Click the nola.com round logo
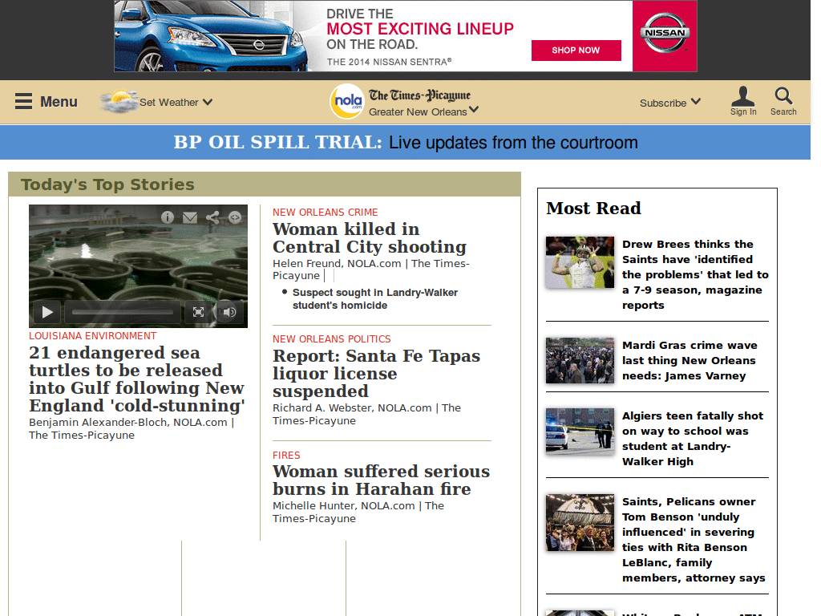The image size is (821, 616). 347,102
